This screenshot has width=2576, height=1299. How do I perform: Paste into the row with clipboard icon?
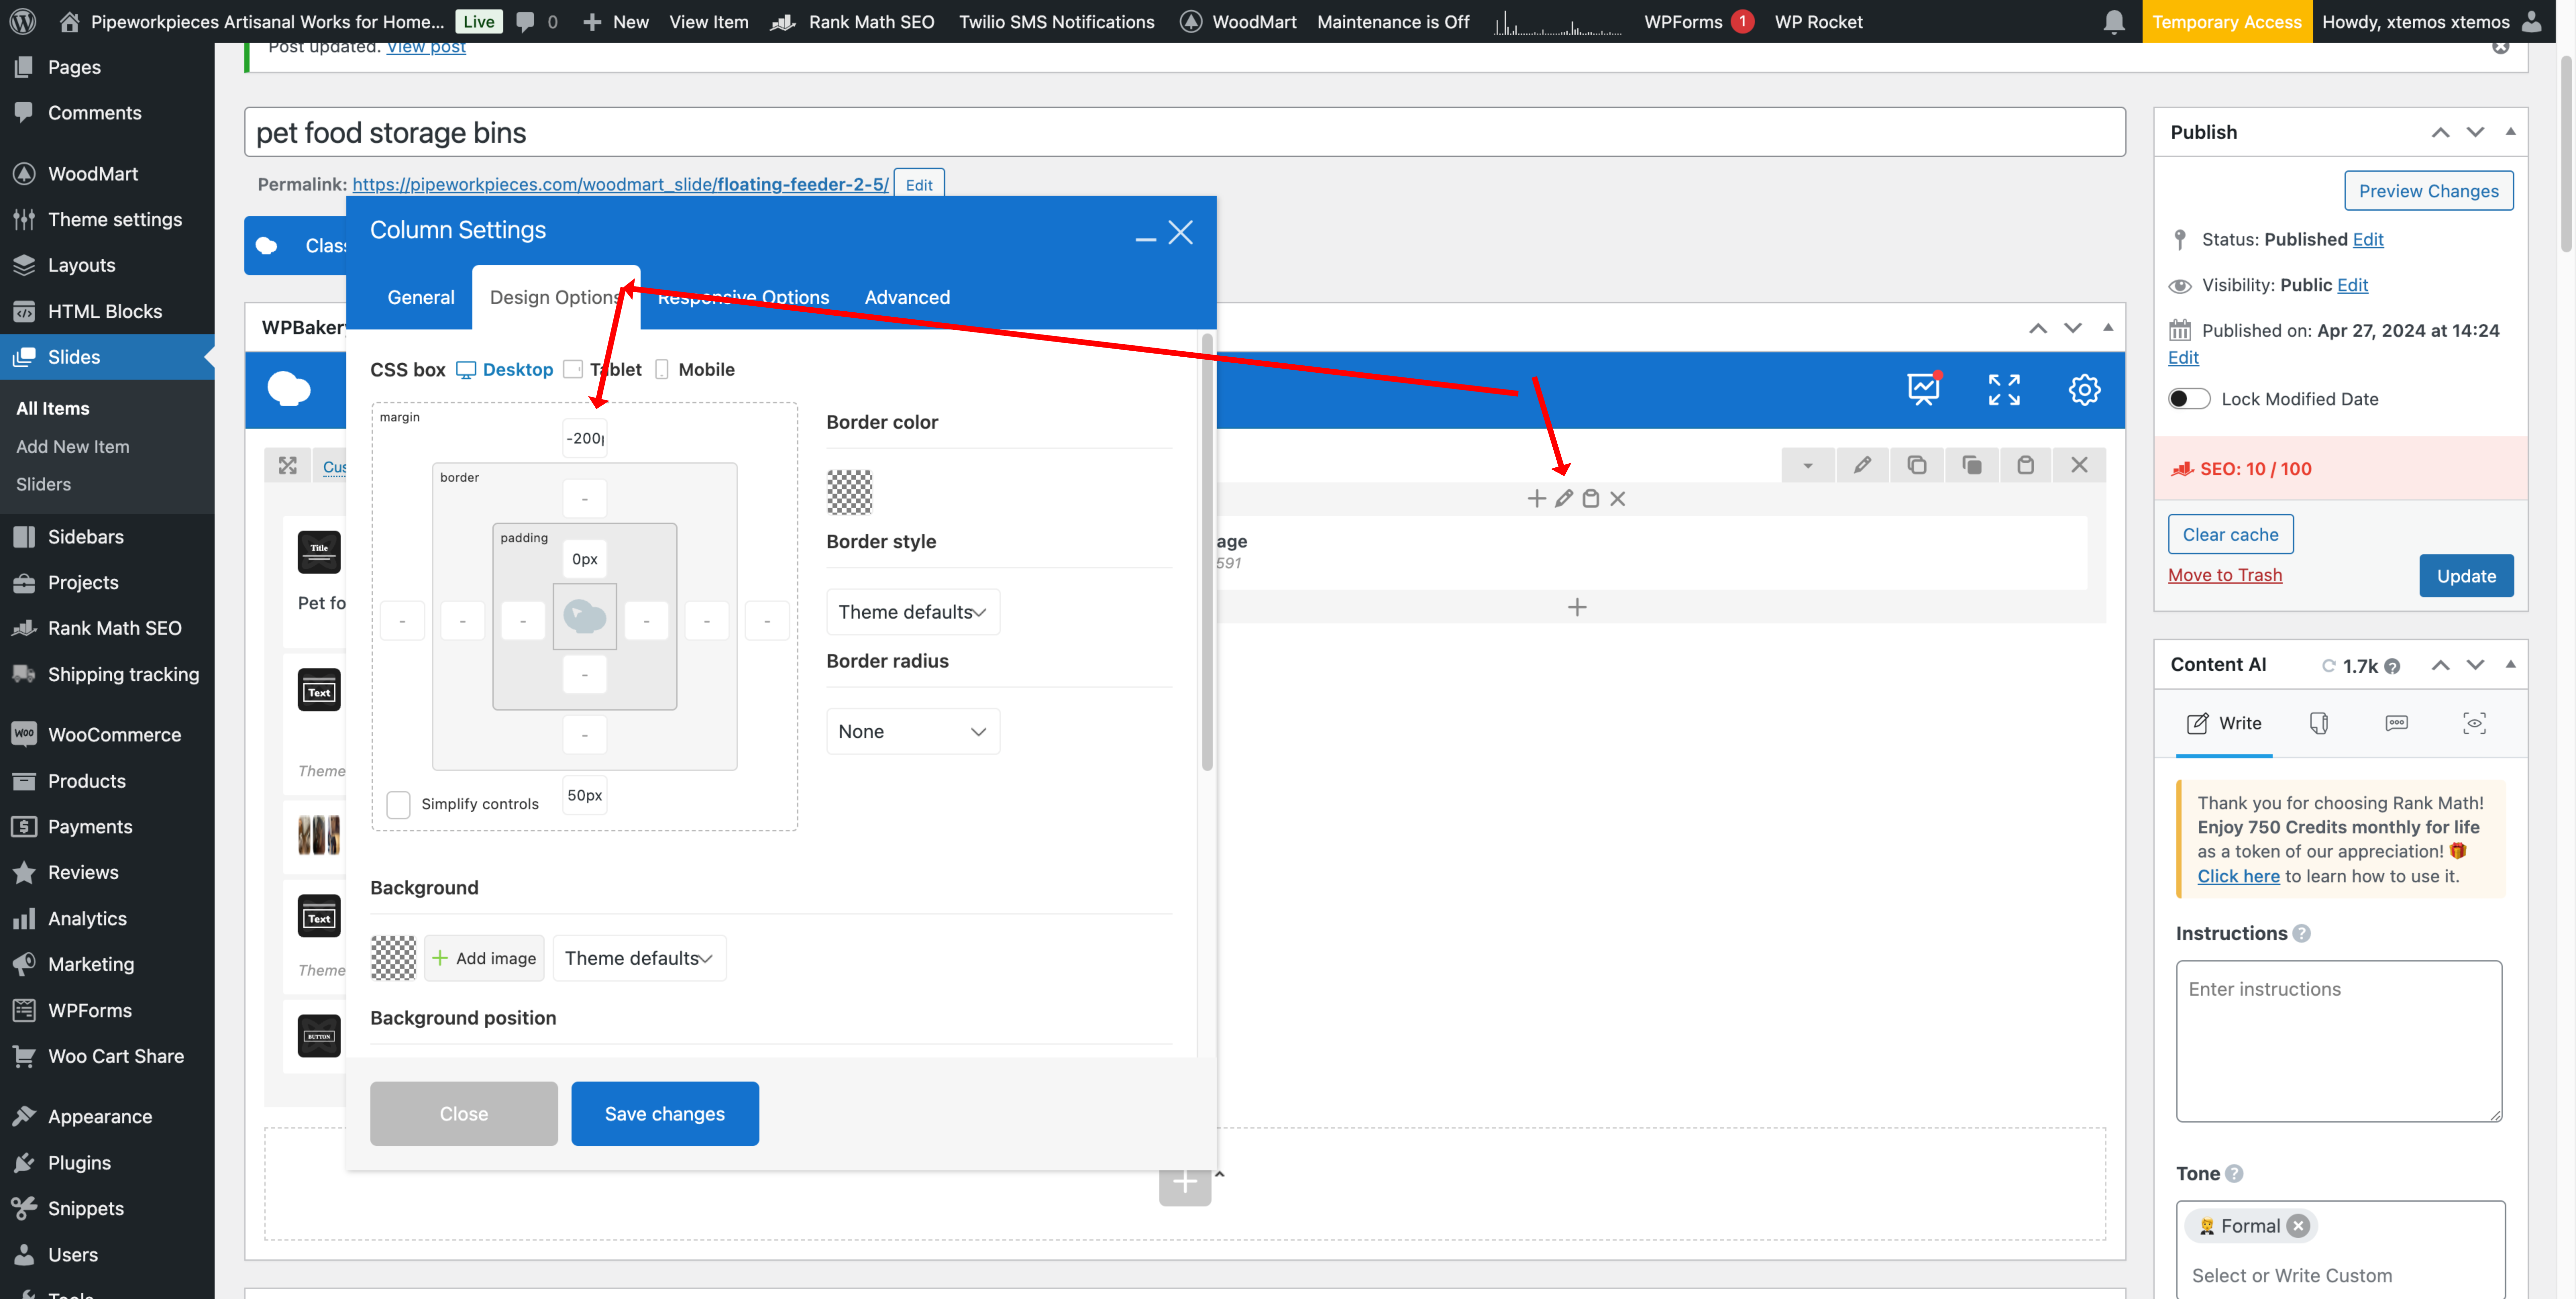tap(2026, 465)
